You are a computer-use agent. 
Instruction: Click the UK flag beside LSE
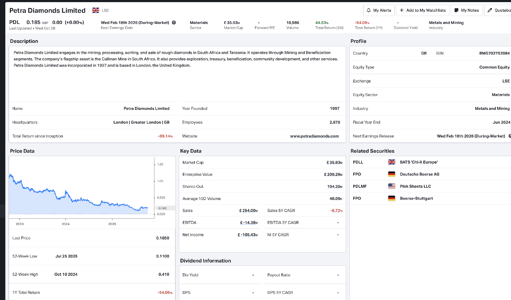point(96,10)
